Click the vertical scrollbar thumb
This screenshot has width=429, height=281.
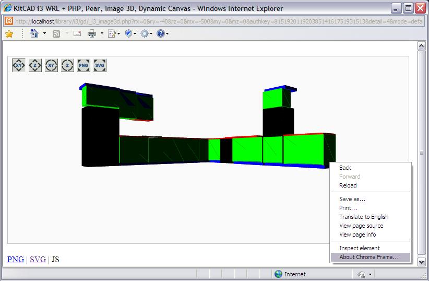421,153
